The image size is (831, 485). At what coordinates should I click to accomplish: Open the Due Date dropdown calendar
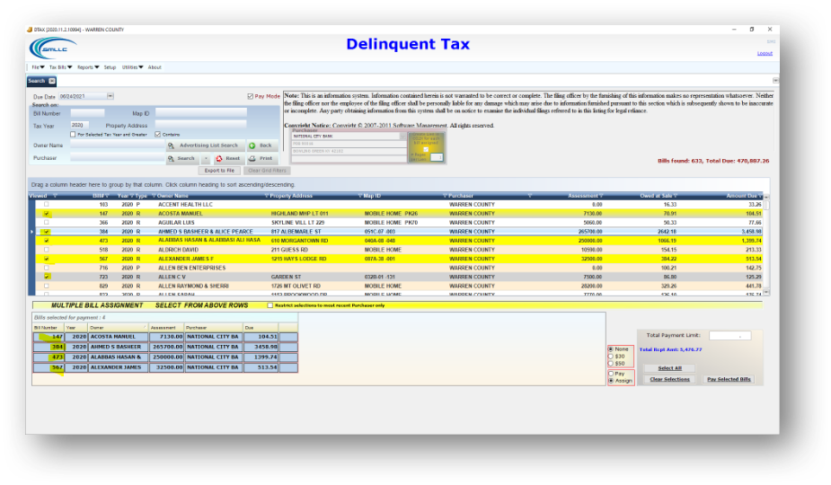pyautogui.click(x=111, y=96)
